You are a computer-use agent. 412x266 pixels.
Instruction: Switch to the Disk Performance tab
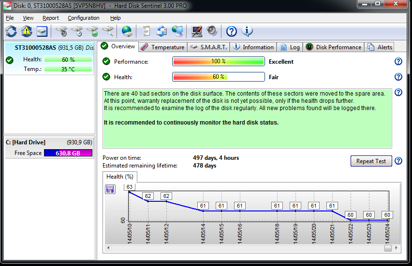(x=334, y=47)
